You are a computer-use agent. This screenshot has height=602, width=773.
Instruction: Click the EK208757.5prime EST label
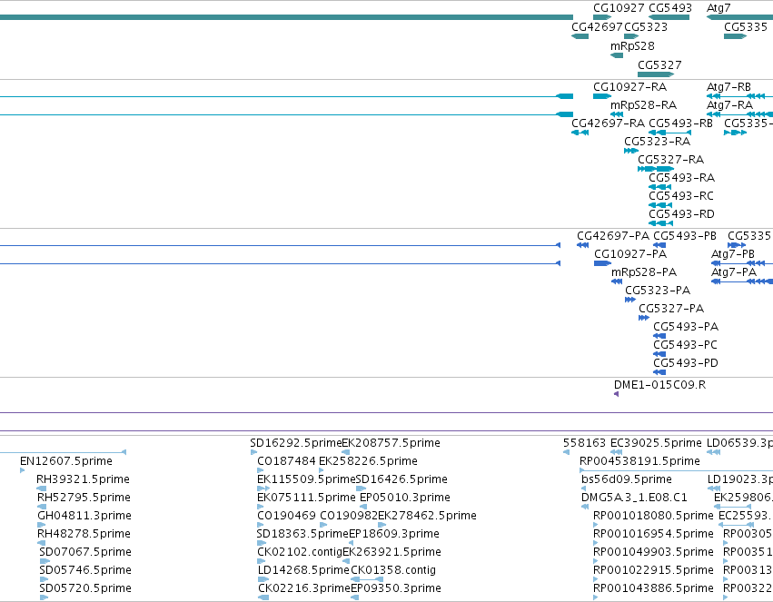click(x=391, y=443)
